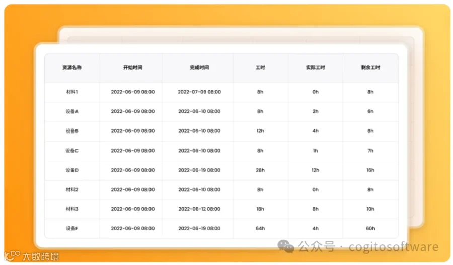Select the 设备A resource row
Viewport: 453px width, 265px height.
pyautogui.click(x=221, y=112)
